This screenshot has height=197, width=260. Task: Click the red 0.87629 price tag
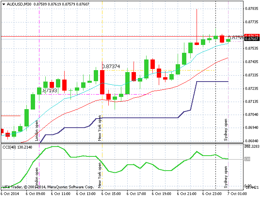[x=251, y=36]
